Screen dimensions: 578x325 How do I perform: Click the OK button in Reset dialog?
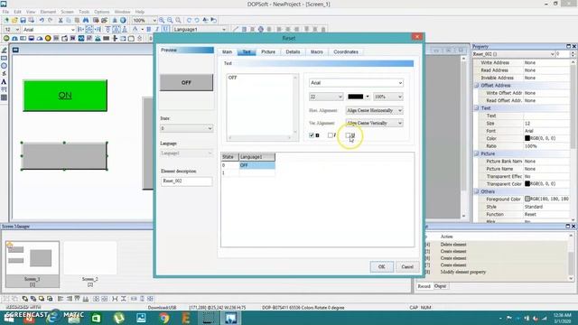381,267
